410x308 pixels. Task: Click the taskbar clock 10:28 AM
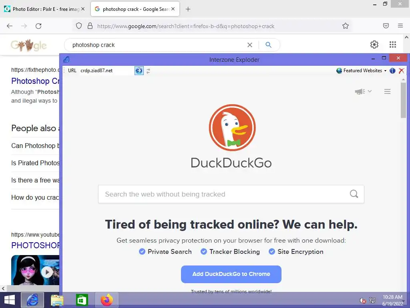pyautogui.click(x=392, y=297)
